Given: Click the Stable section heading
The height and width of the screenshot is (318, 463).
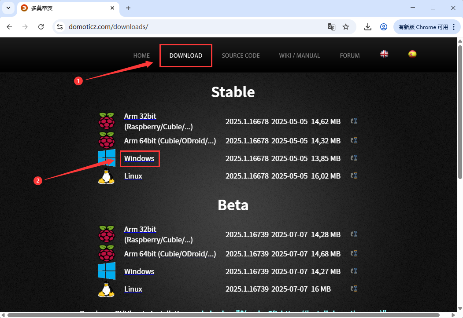Looking at the screenshot, I should (x=233, y=92).
